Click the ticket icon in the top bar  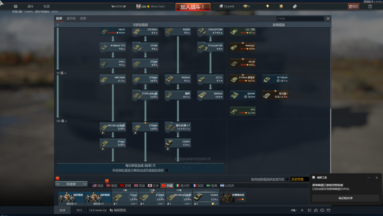coord(295,6)
